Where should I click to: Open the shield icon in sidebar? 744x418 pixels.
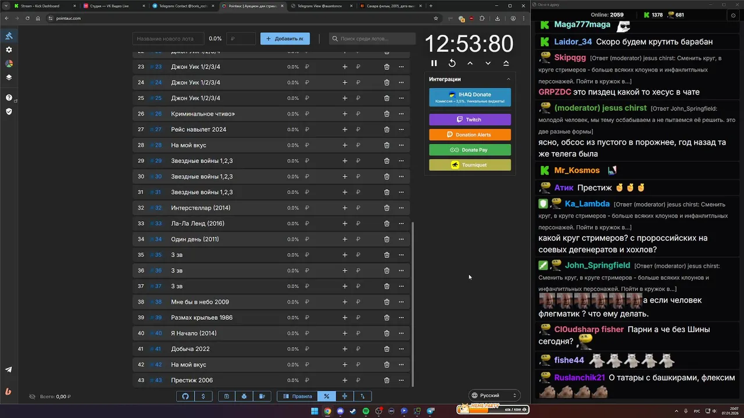tap(9, 111)
